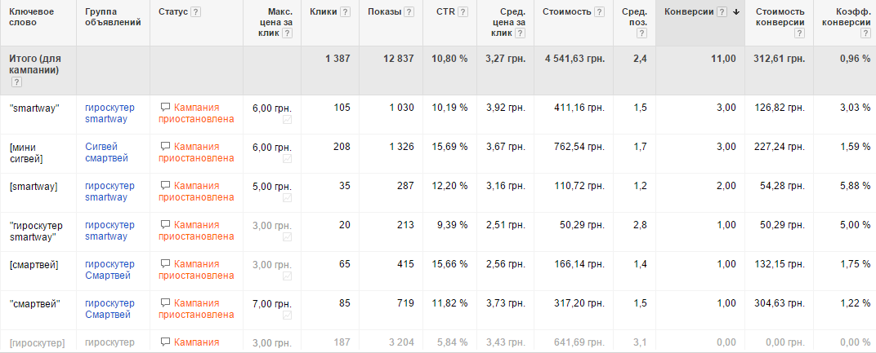
Task: Click гироскутер Смартвей link in [смартвей] row
Action: 109,270
